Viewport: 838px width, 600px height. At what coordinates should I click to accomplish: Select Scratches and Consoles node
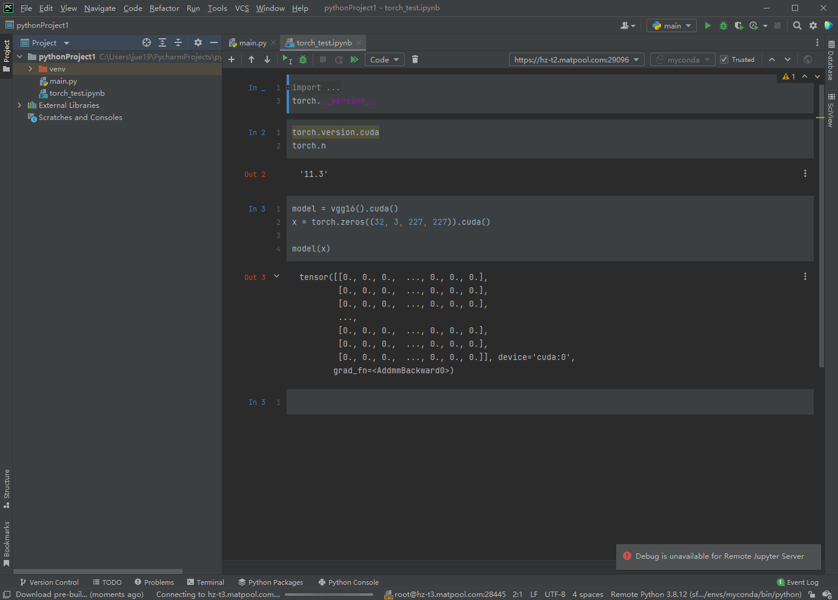click(75, 118)
